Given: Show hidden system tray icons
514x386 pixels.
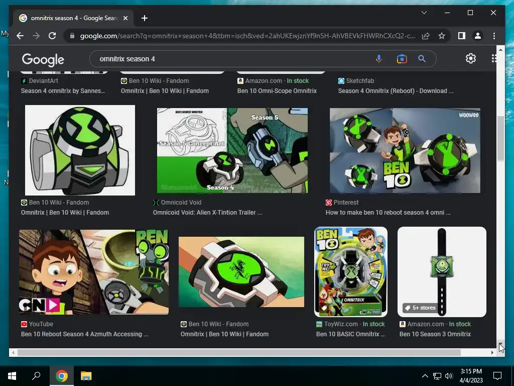Looking at the screenshot, I should [x=425, y=376].
